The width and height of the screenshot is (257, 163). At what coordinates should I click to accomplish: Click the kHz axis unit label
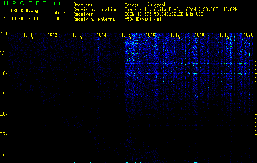click(4, 33)
